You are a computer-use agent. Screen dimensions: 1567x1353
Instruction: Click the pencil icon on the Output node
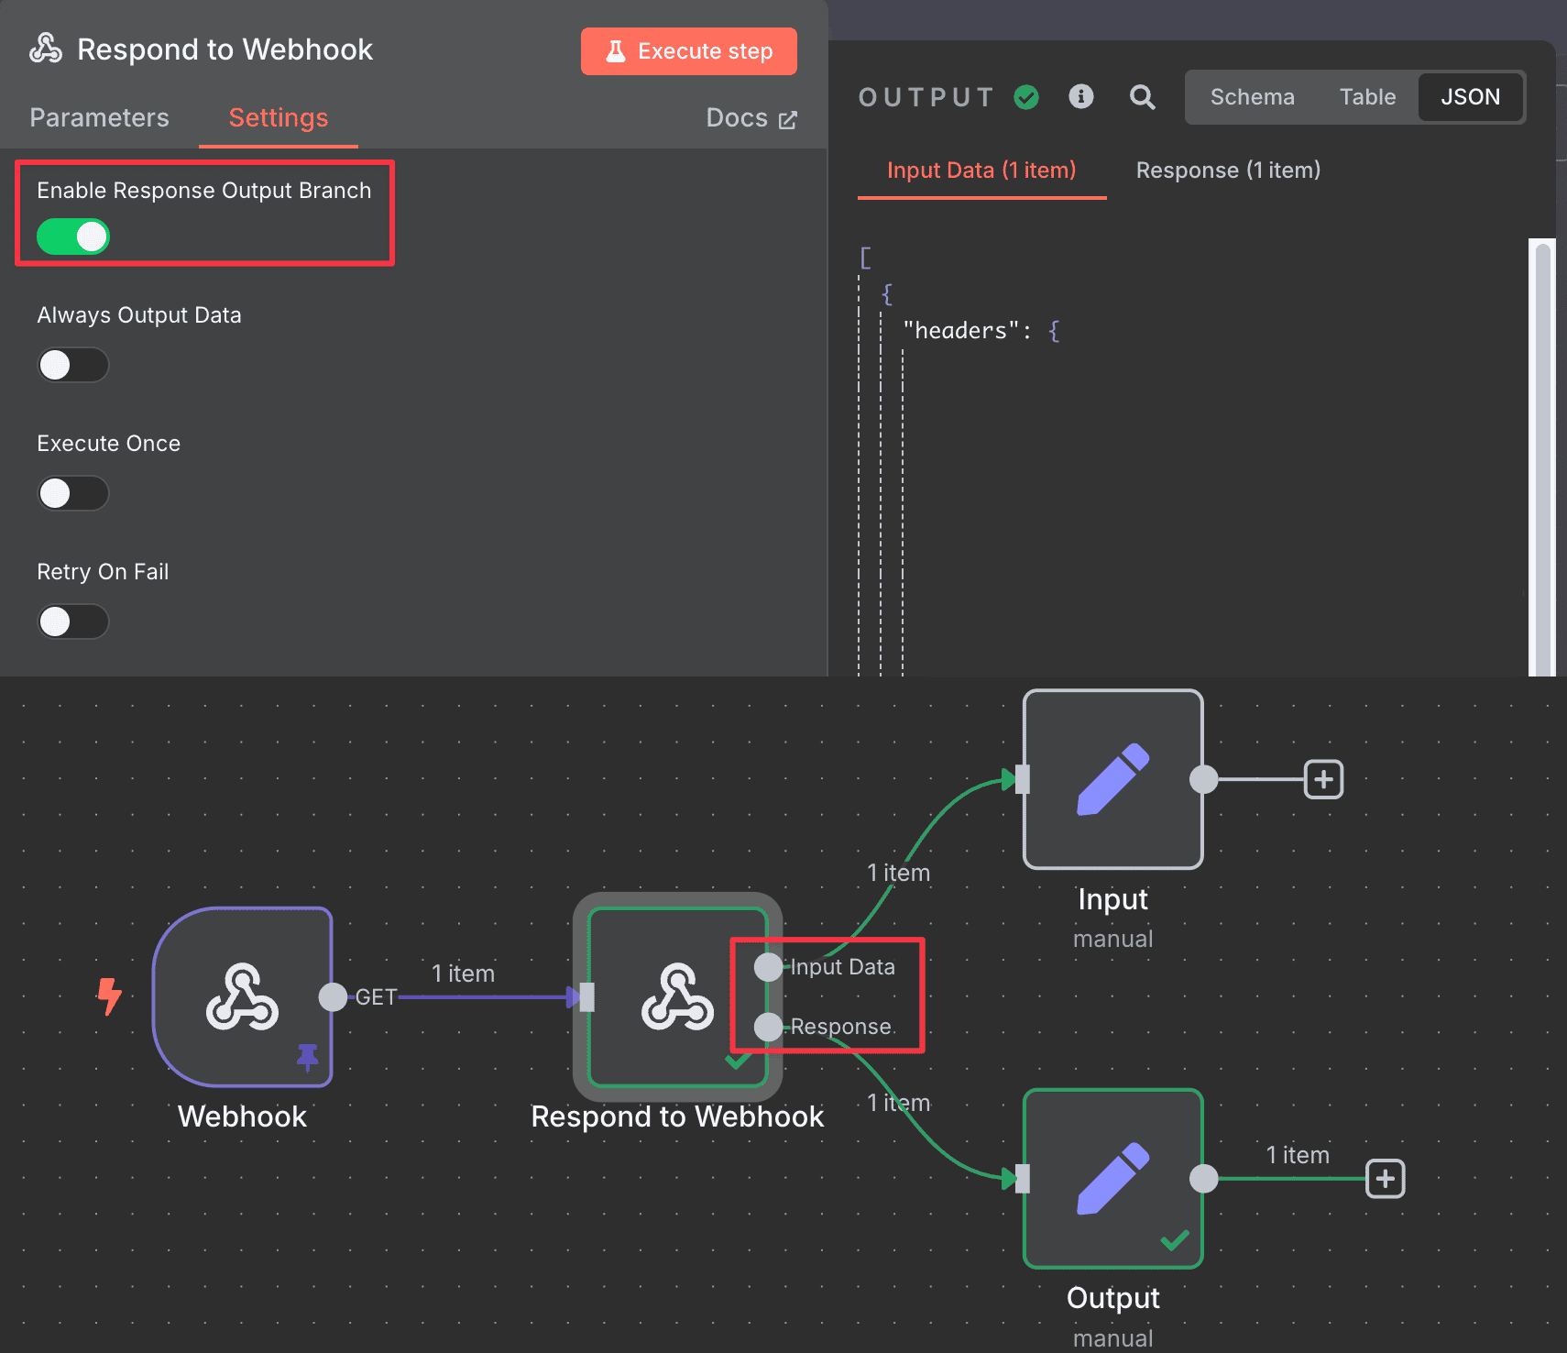1112,1180
